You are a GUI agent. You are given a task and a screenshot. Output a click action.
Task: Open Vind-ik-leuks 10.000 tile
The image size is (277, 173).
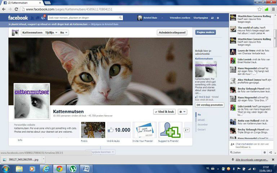[119, 130]
